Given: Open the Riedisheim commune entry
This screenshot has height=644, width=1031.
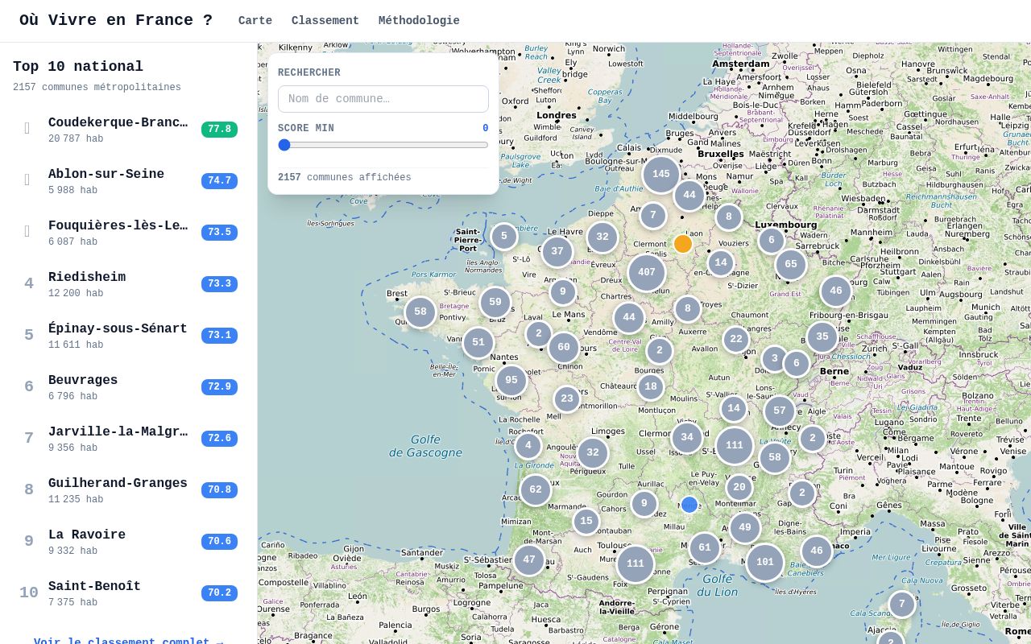Looking at the screenshot, I should (129, 283).
